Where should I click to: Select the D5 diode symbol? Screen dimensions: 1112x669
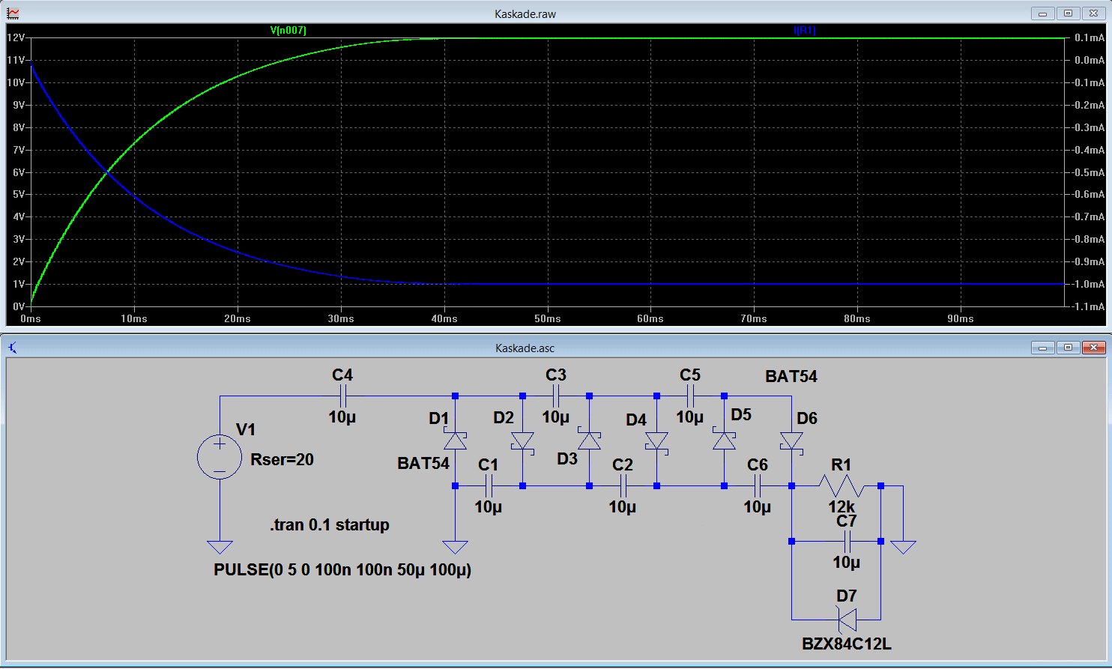pos(724,441)
